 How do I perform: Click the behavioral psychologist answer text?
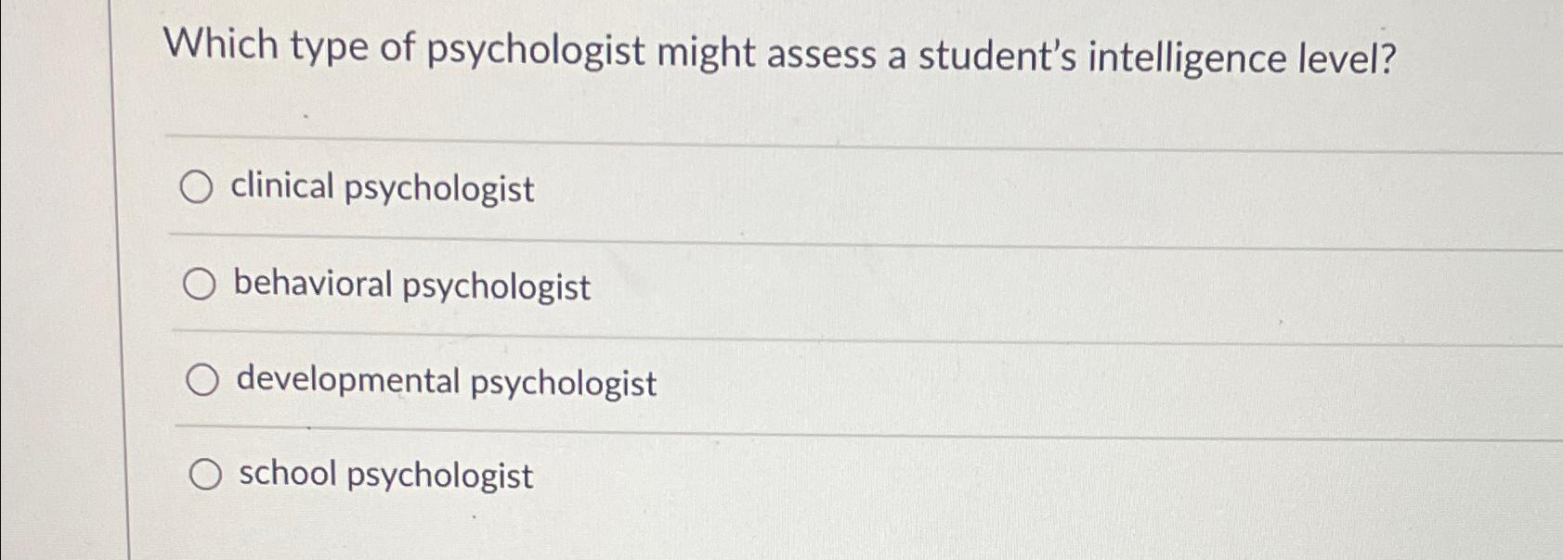tap(411, 286)
